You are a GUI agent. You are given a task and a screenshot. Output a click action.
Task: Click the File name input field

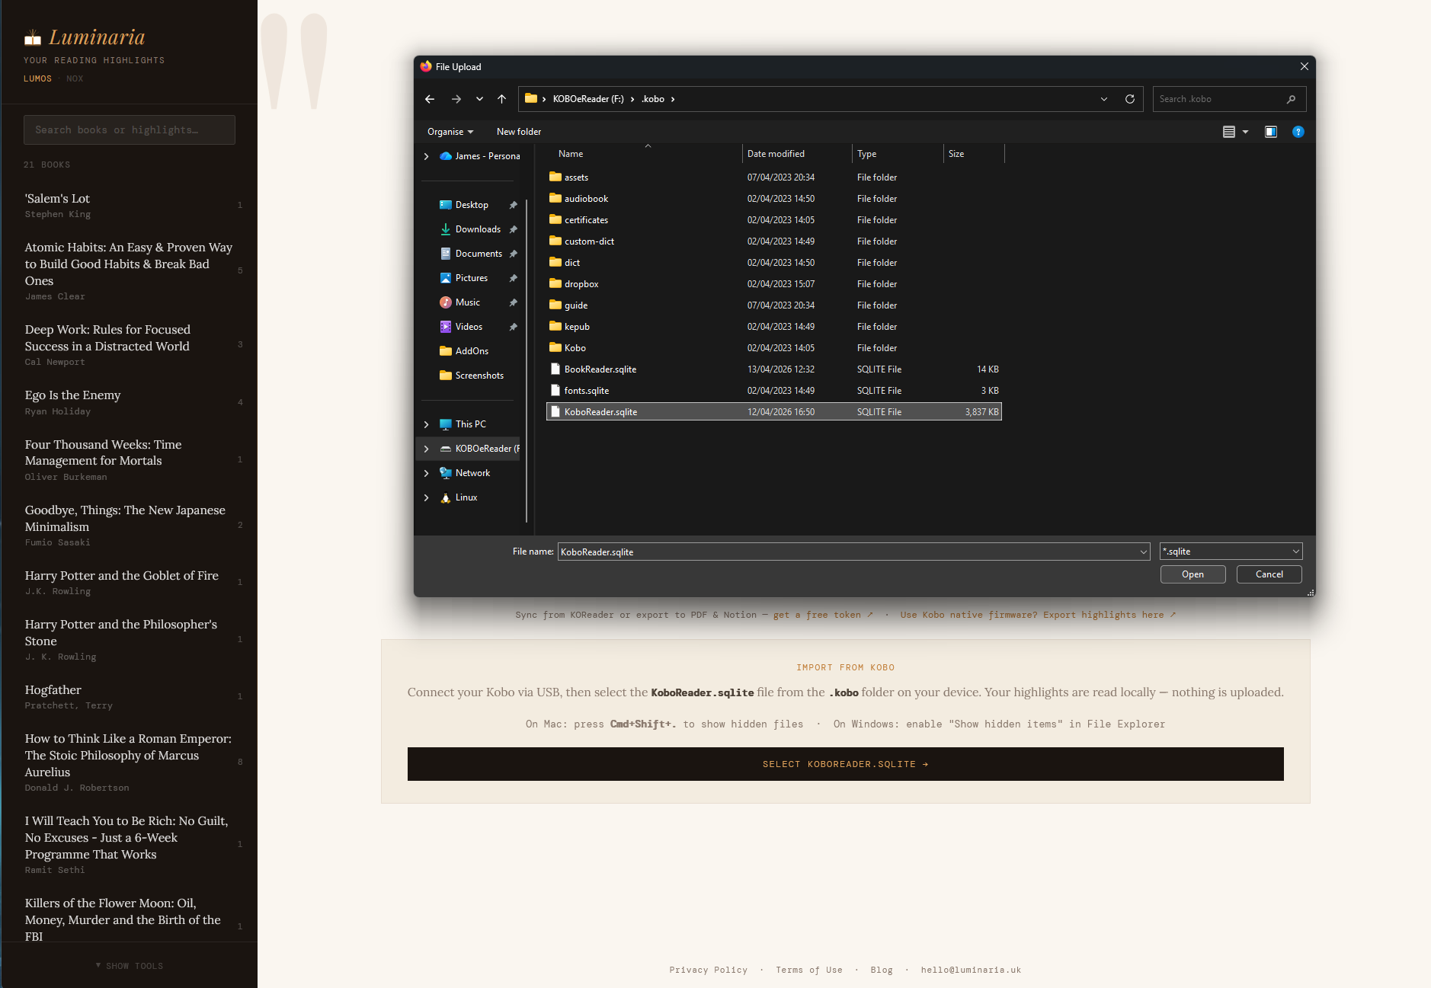click(x=847, y=552)
